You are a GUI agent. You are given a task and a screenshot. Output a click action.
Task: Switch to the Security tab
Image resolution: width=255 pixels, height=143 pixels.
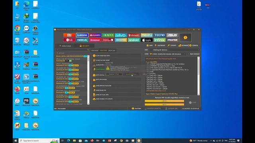[84, 46]
